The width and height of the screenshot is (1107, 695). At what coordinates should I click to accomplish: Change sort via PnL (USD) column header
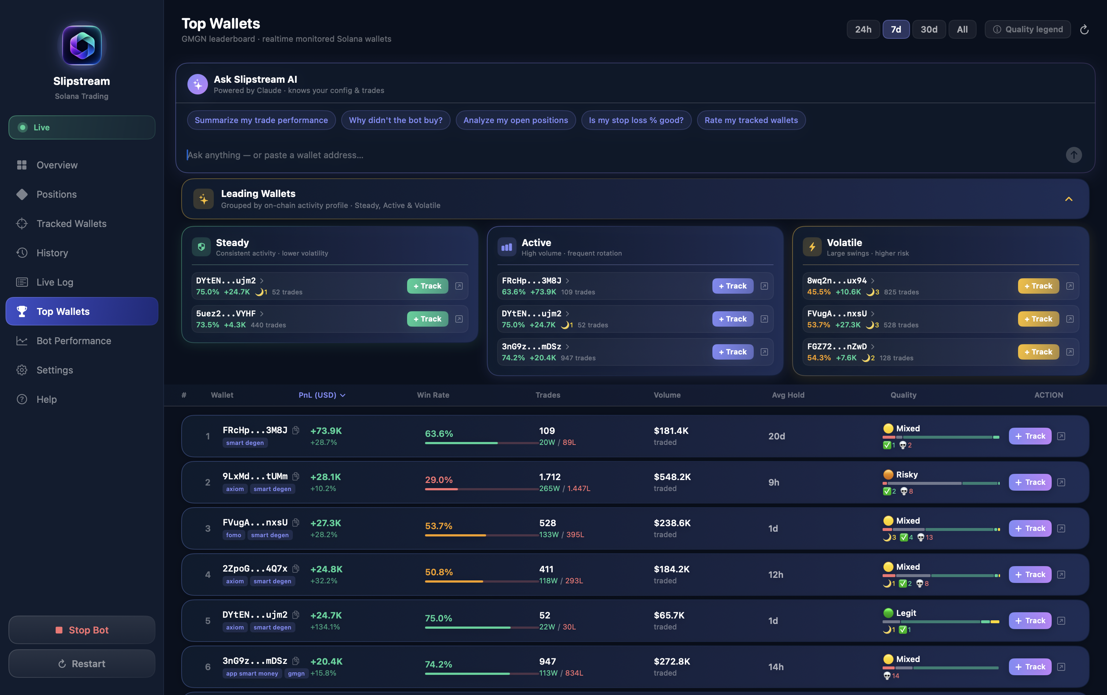[322, 395]
